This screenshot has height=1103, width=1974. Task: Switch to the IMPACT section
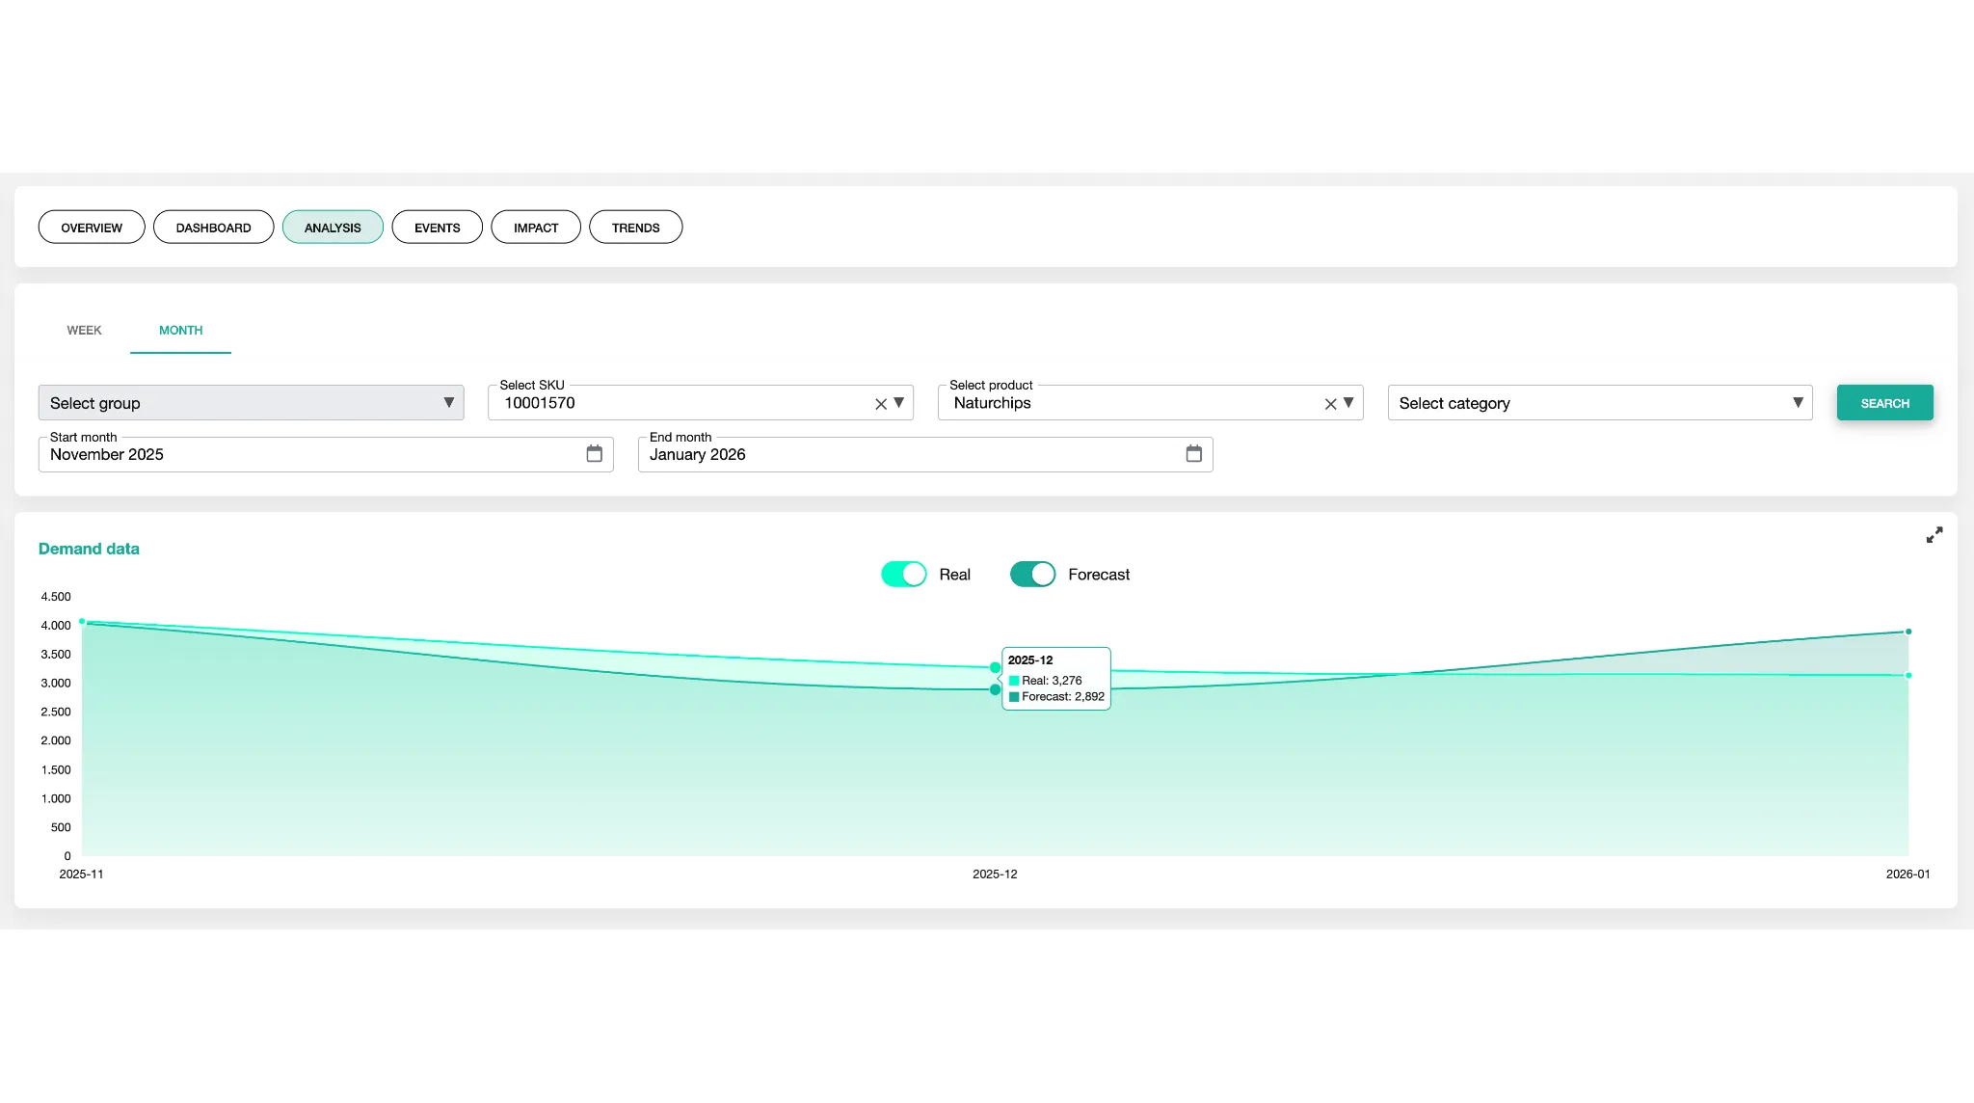(536, 227)
